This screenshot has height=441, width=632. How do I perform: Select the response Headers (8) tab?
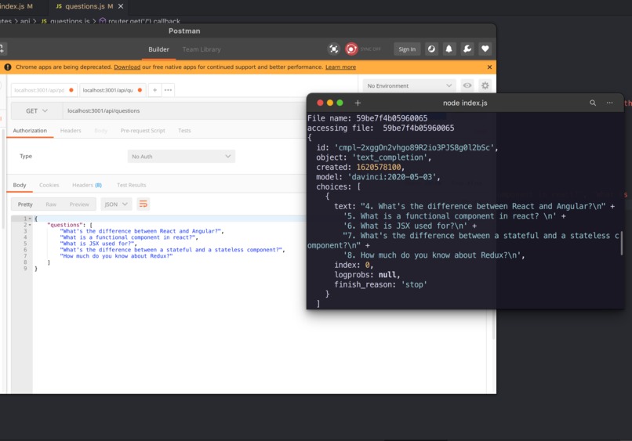point(87,185)
